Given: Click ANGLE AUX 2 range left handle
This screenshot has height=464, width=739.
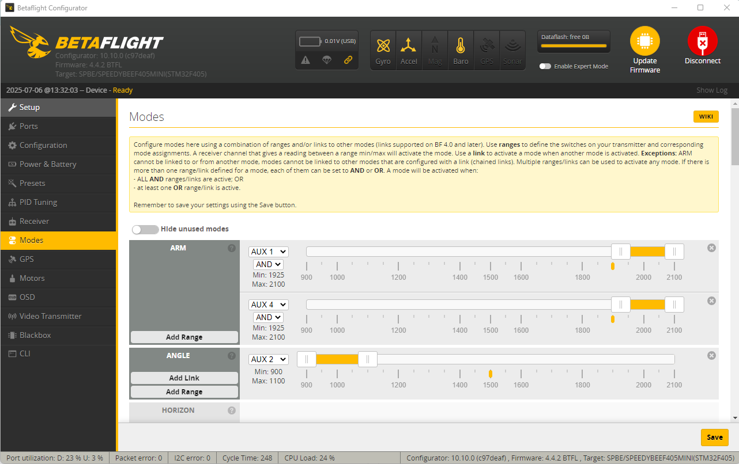Looking at the screenshot, I should click(307, 359).
